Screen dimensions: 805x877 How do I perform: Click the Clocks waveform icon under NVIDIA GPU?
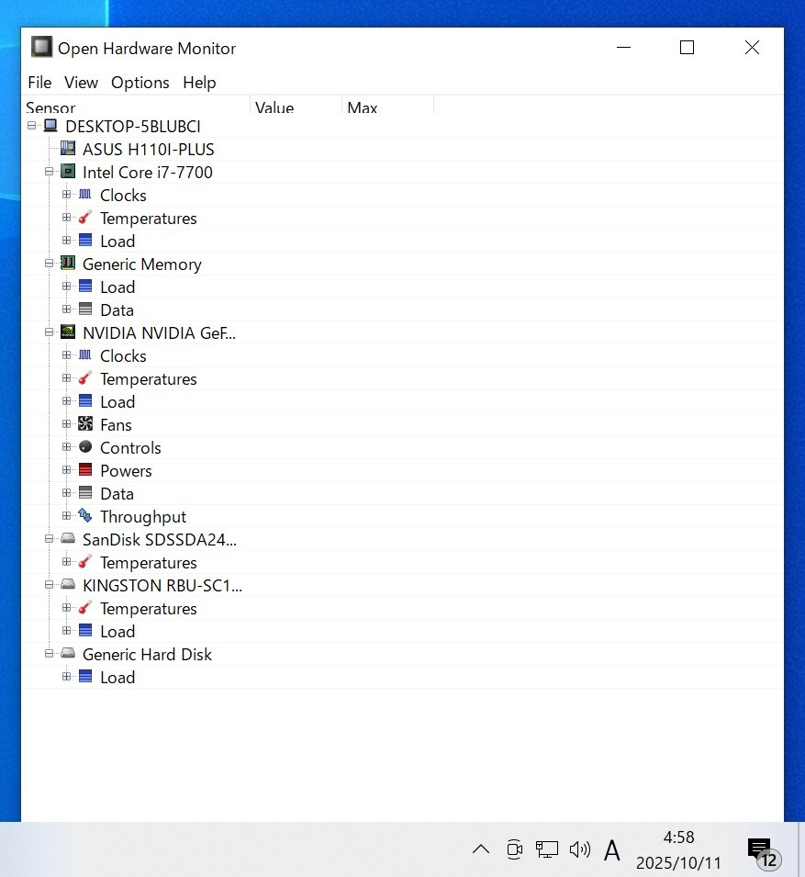click(85, 354)
